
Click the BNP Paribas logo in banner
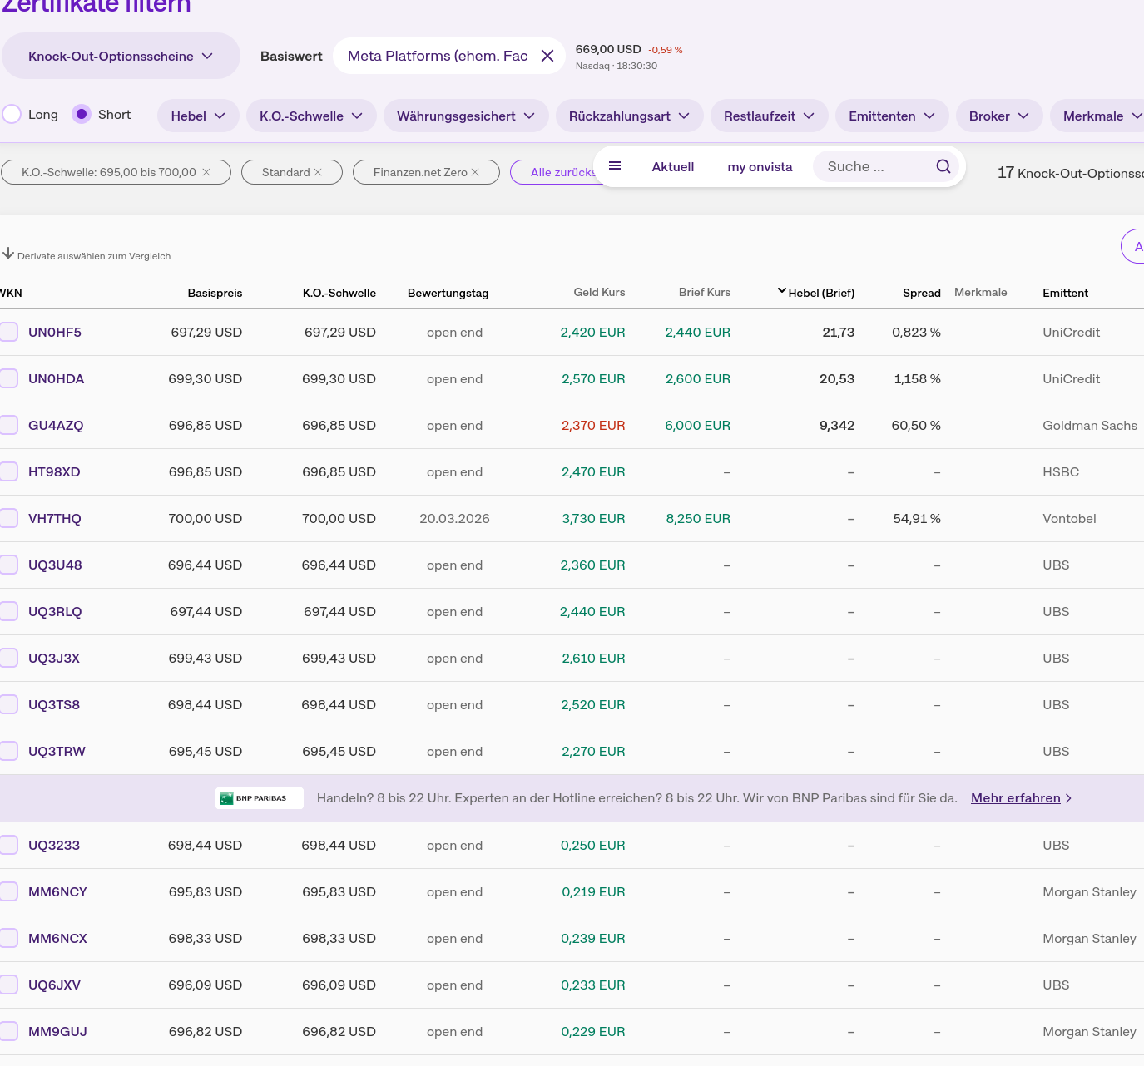(260, 798)
